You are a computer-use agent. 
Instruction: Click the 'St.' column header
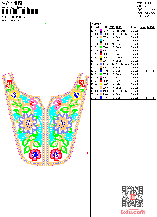coord(106,27)
